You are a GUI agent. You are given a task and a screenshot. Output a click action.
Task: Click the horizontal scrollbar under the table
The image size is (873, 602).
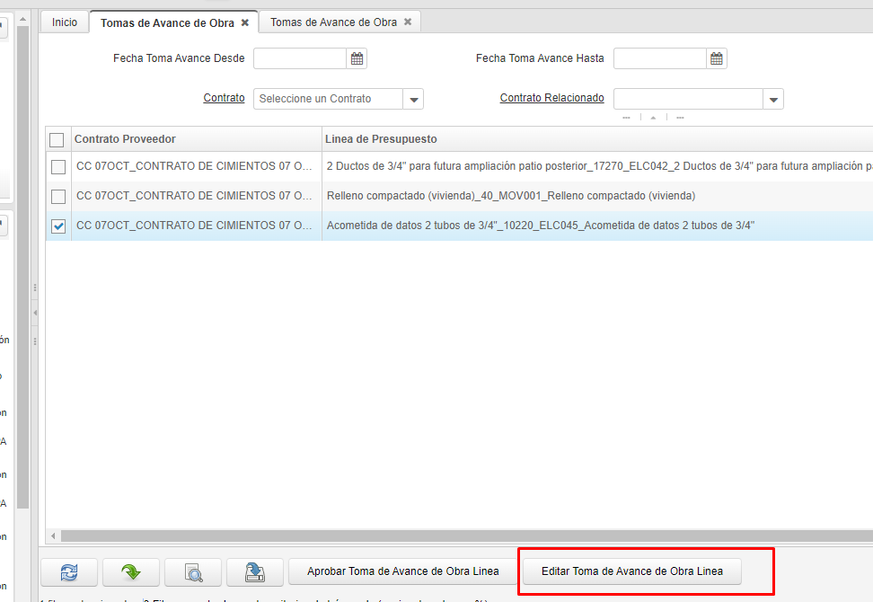point(449,536)
